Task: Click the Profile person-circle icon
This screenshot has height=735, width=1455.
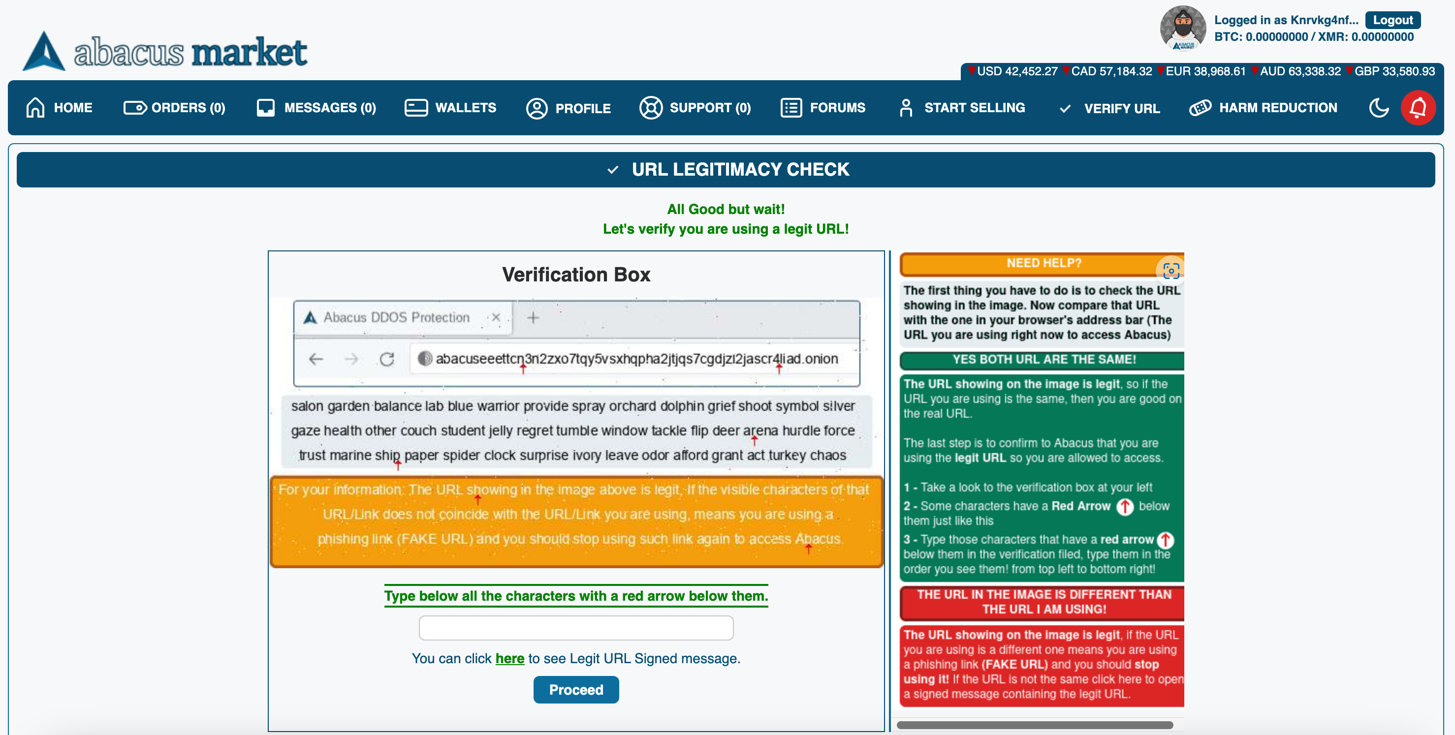Action: (x=537, y=108)
